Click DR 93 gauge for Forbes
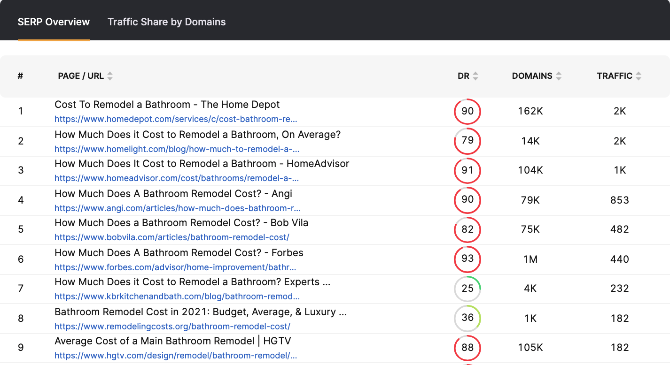Image resolution: width=670 pixels, height=365 pixels. point(467,259)
